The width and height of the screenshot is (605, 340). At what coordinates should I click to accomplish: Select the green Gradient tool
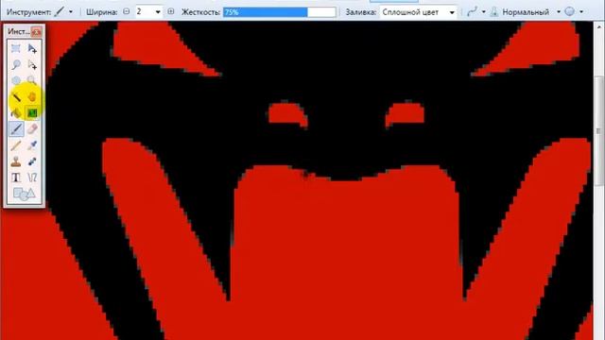coord(32,113)
